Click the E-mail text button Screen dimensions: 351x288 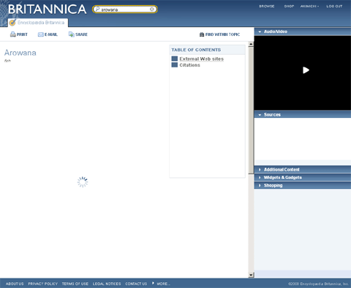coord(51,34)
